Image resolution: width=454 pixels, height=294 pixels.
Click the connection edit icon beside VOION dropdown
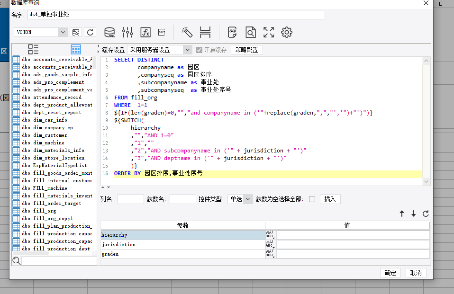coord(76,32)
